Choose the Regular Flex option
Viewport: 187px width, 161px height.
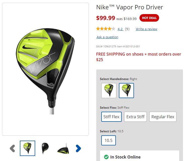[x=163, y=117]
